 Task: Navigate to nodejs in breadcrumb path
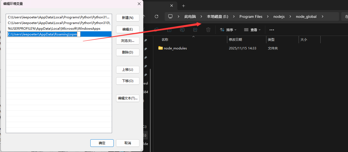(279, 16)
